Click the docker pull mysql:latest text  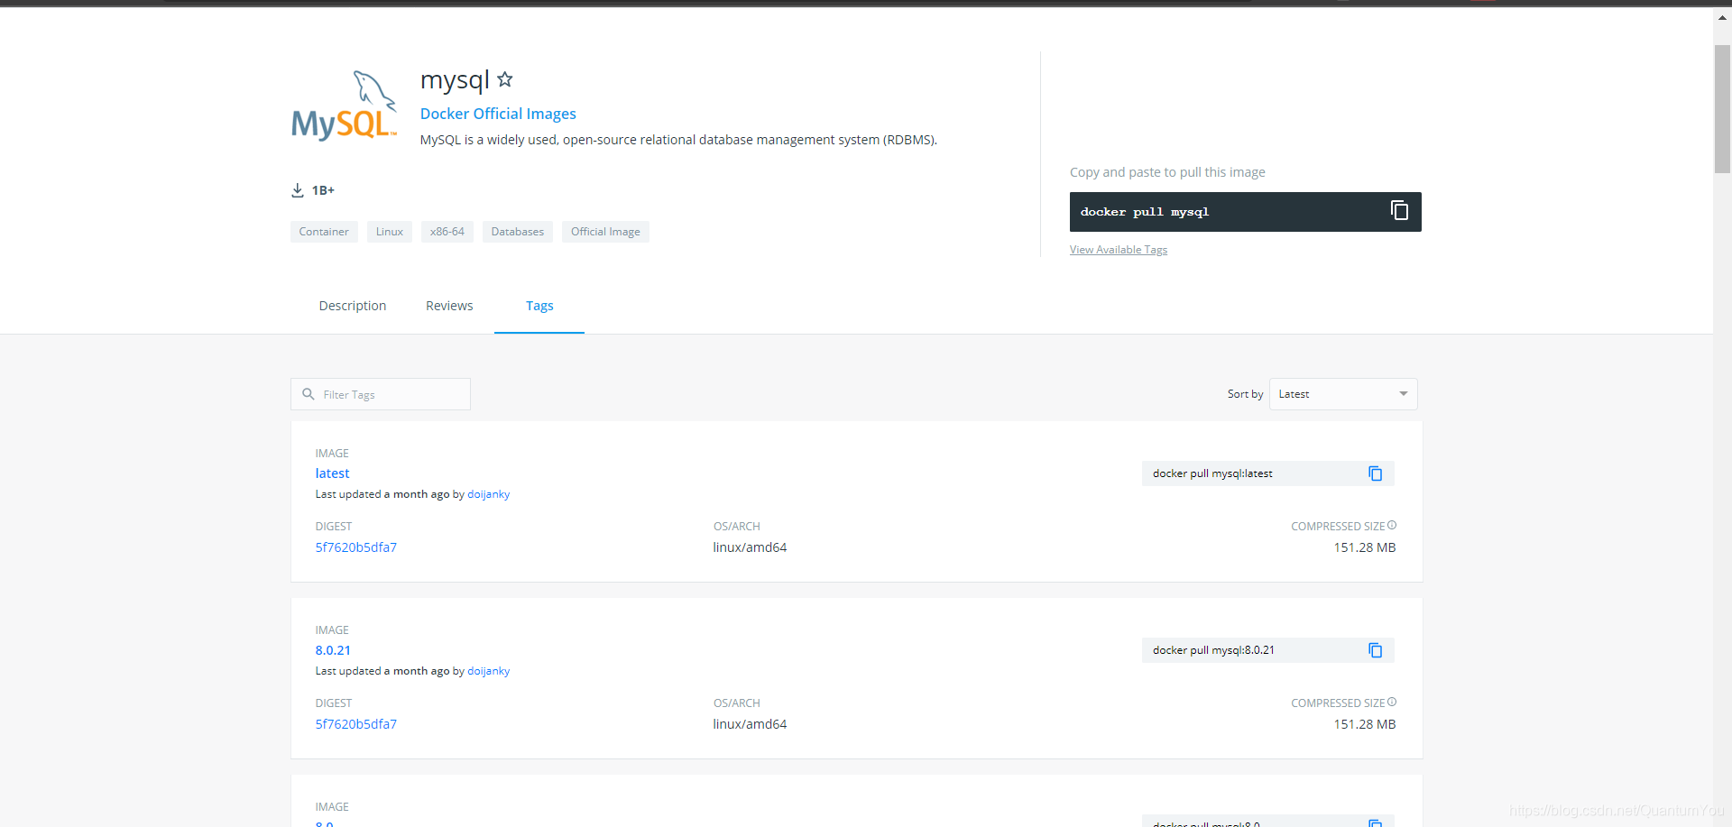point(1212,473)
